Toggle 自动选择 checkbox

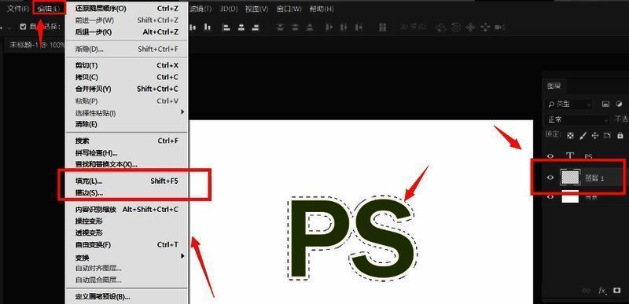tap(23, 27)
